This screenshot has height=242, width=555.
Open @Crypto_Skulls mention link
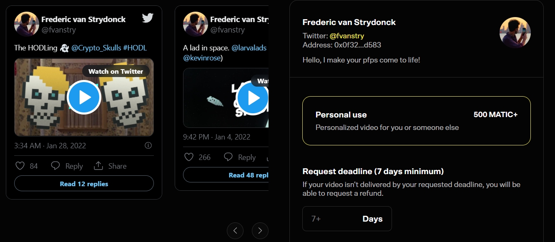96,48
